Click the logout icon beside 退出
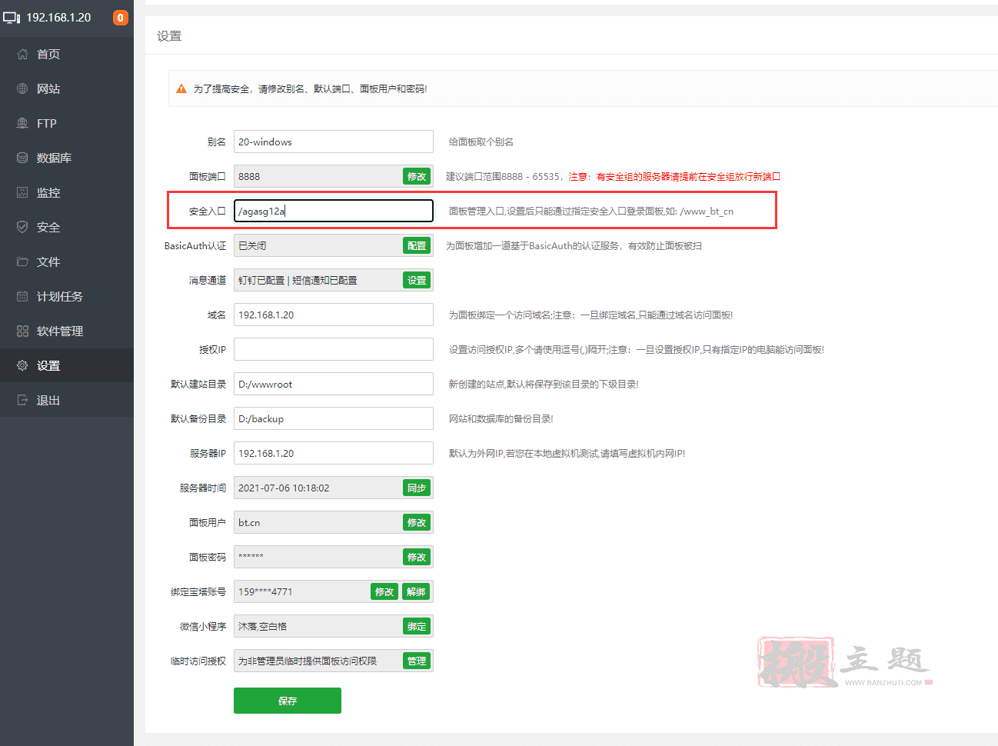 [22, 400]
